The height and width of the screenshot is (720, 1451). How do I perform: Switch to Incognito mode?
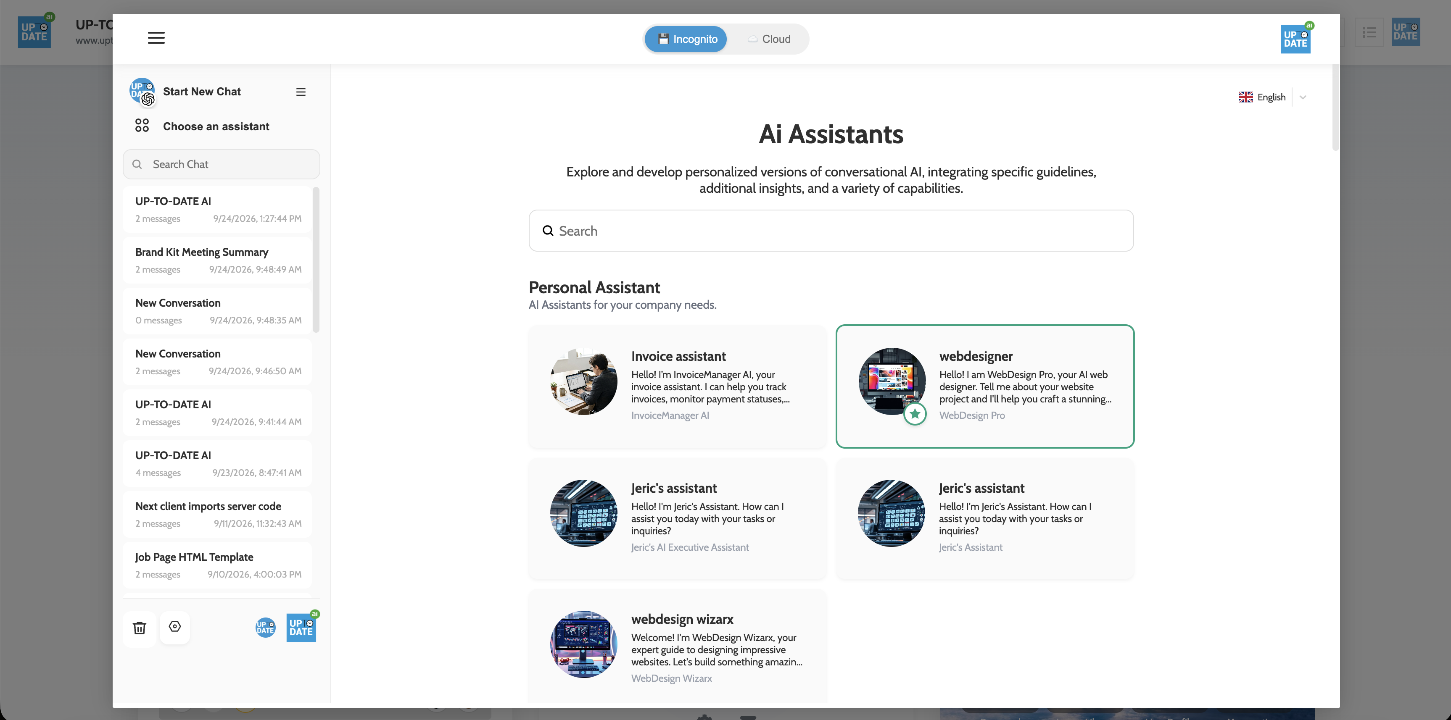(x=686, y=39)
